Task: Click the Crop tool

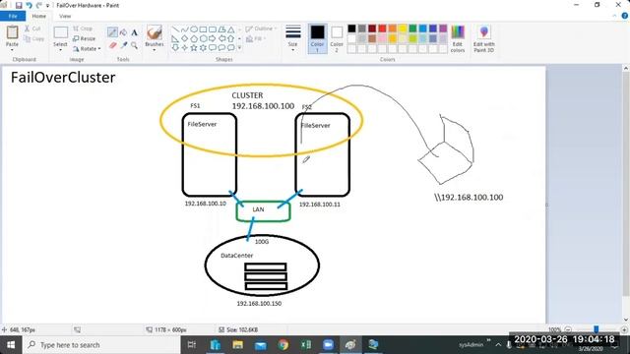Action: tap(83, 29)
